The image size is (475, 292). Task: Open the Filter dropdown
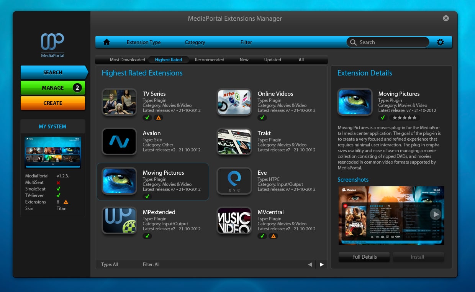tap(246, 42)
